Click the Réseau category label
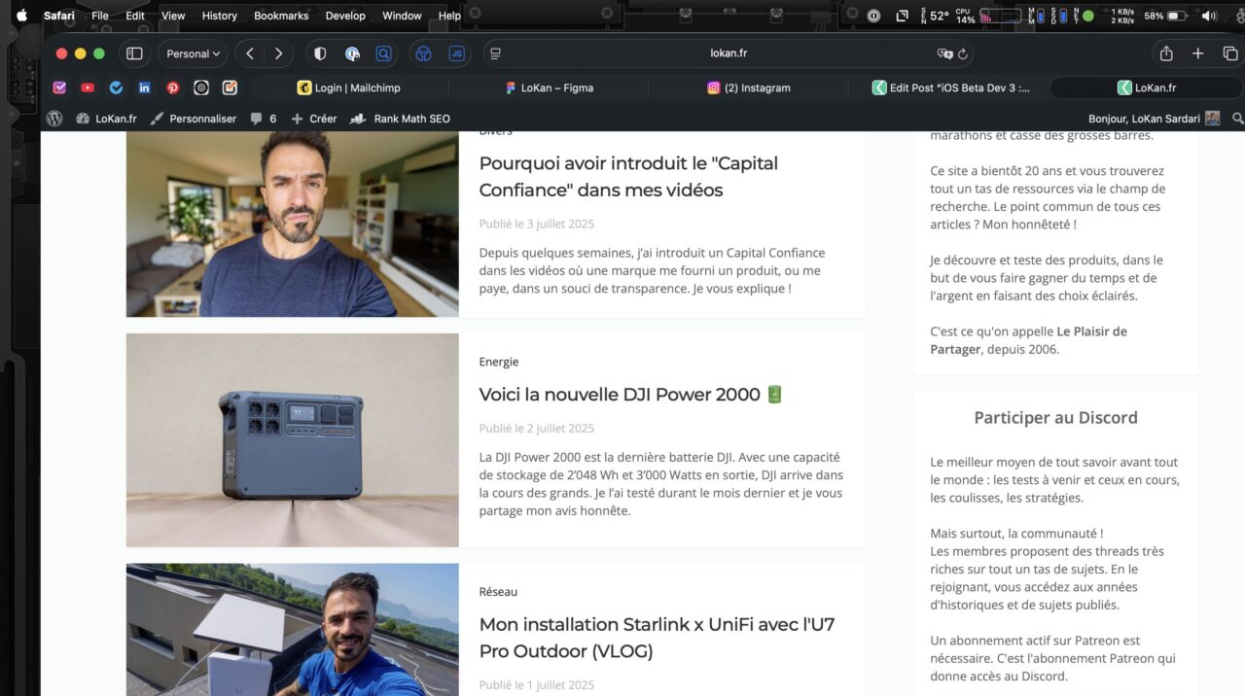Image resolution: width=1245 pixels, height=696 pixels. 498,591
